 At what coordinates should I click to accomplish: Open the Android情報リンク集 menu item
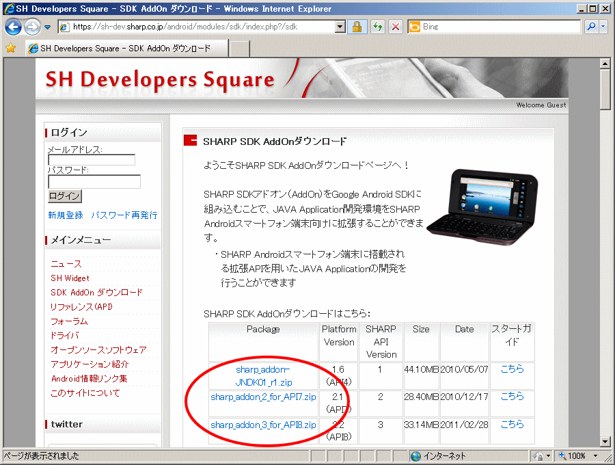pos(90,379)
